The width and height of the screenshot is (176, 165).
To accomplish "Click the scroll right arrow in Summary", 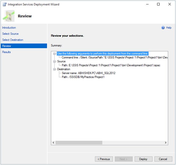I will coord(166,142).
